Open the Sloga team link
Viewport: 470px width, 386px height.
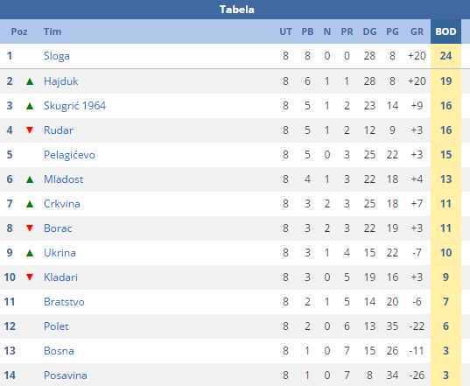point(57,56)
